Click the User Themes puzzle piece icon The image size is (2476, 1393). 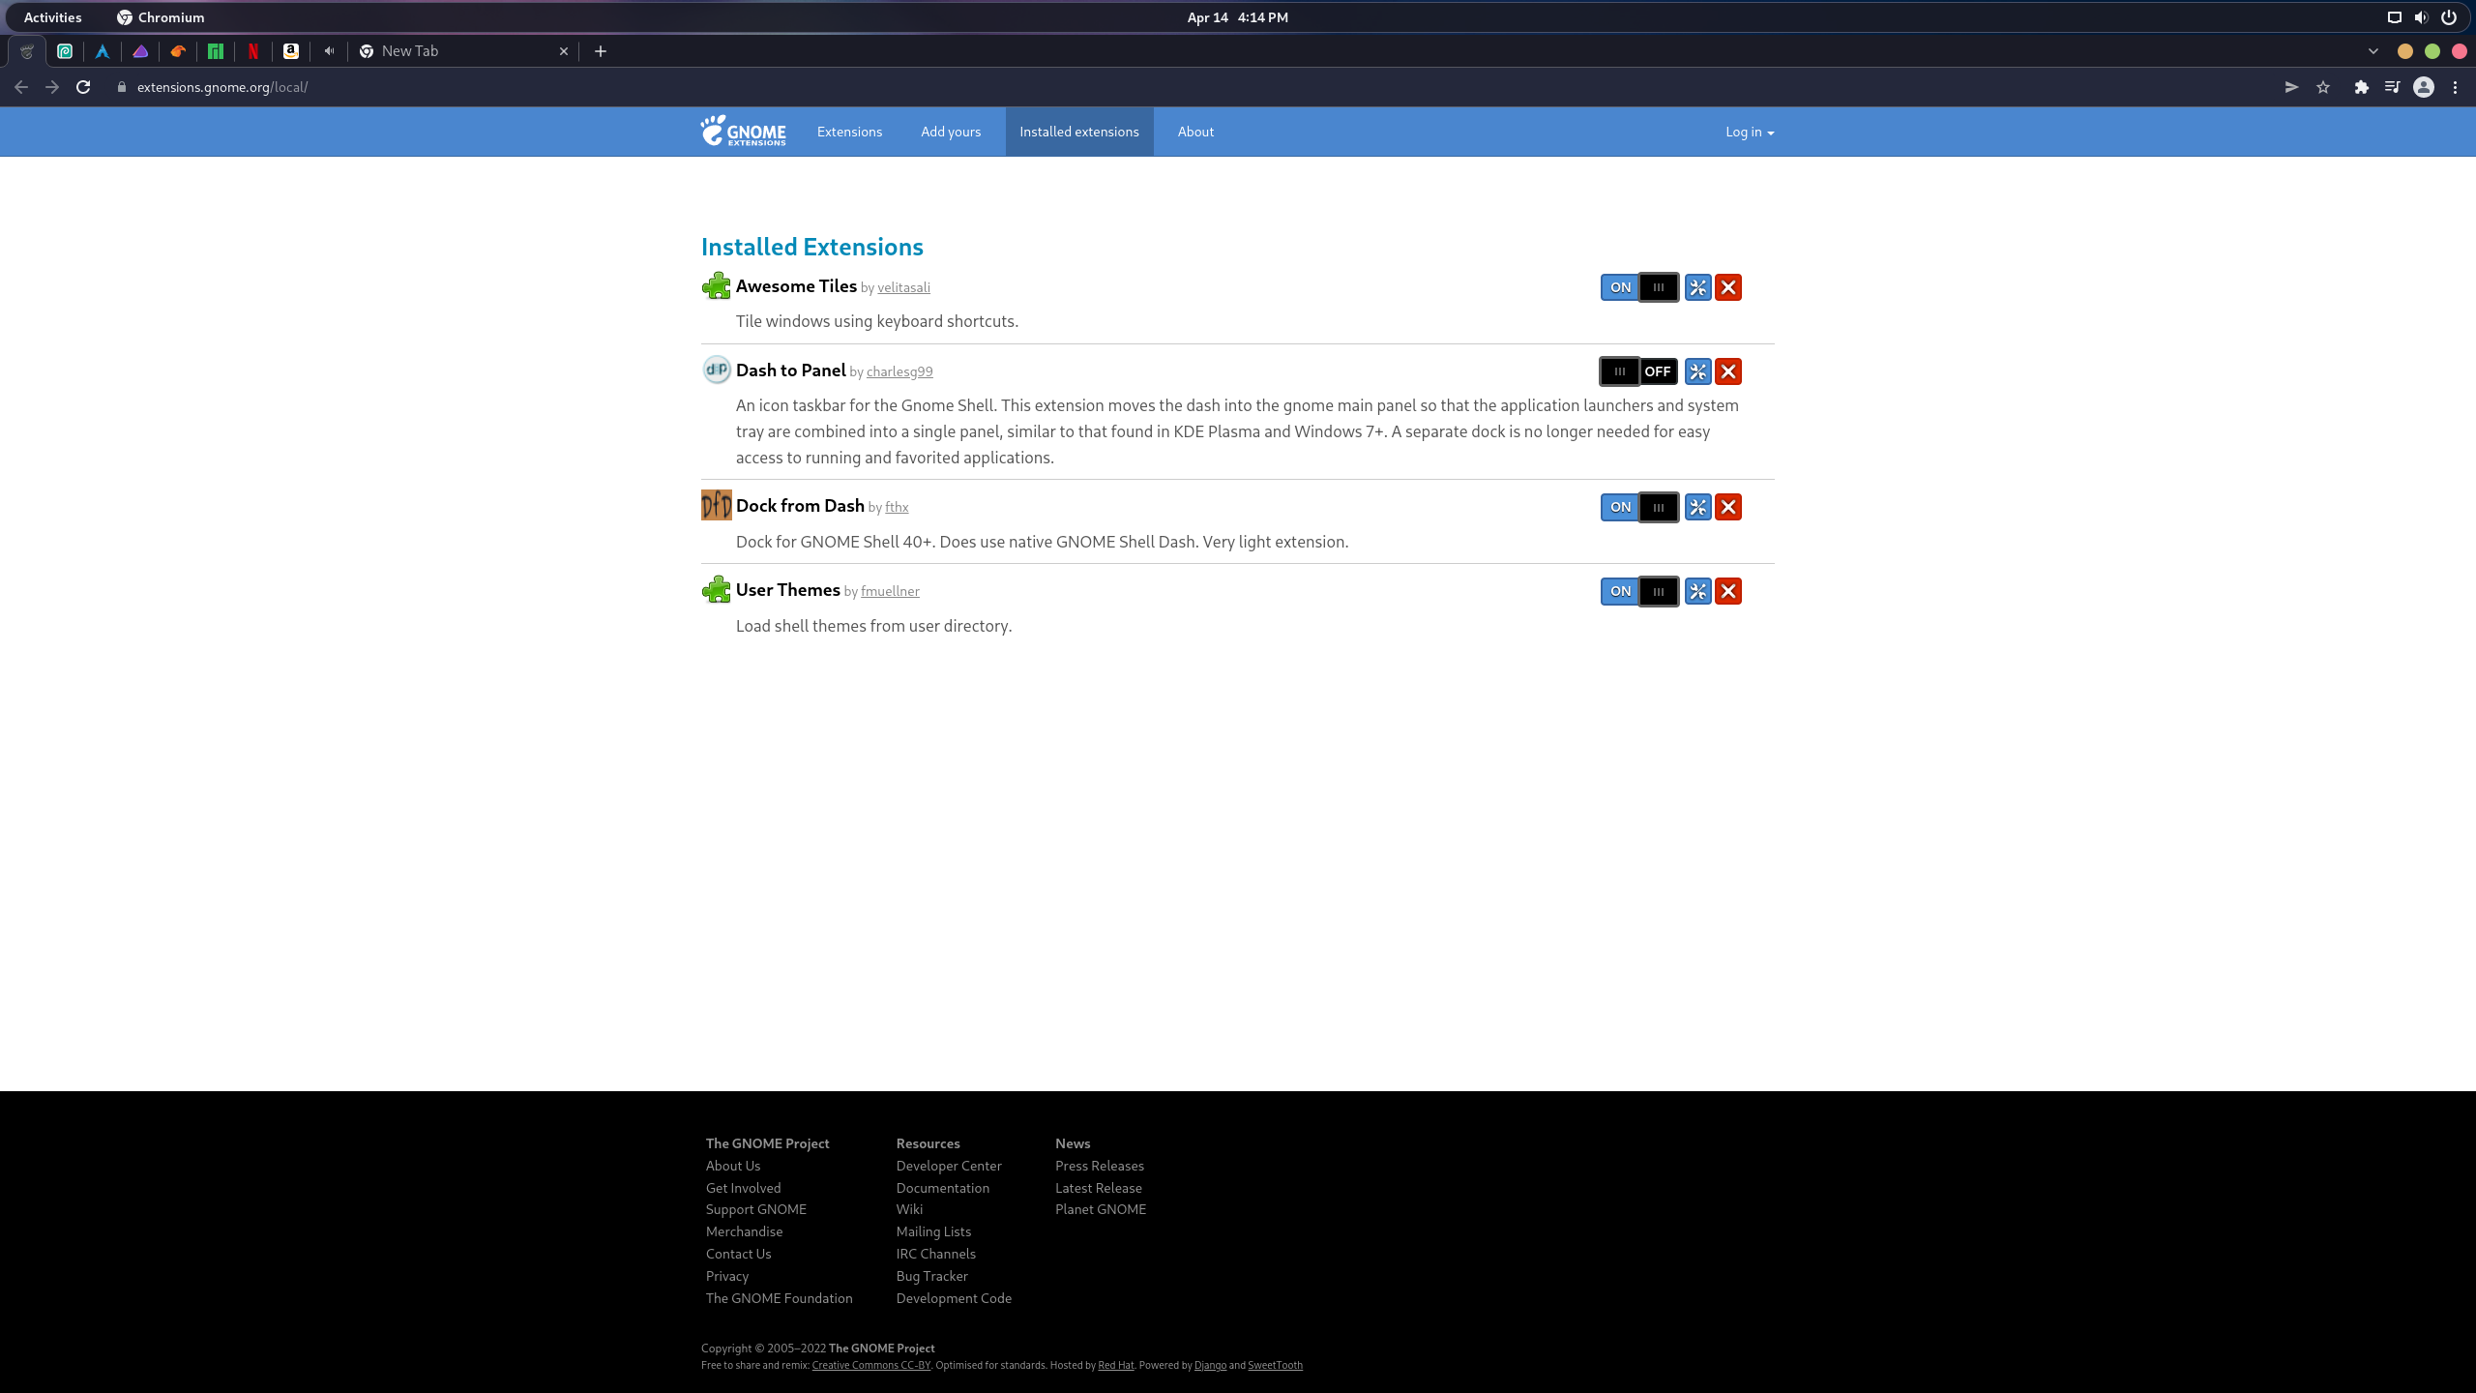coord(717,589)
